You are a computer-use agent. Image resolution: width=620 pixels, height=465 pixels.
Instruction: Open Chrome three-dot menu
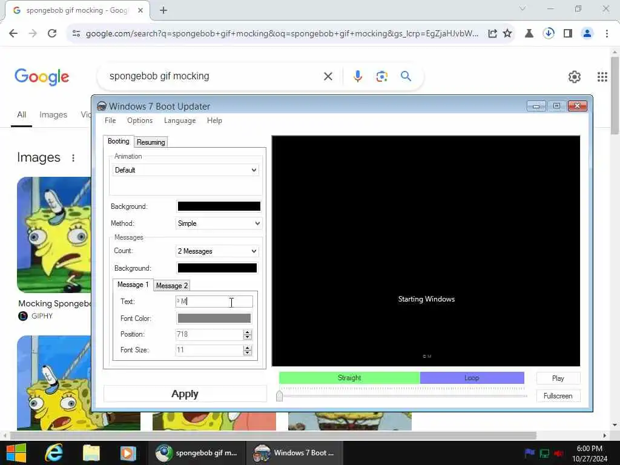click(607, 34)
